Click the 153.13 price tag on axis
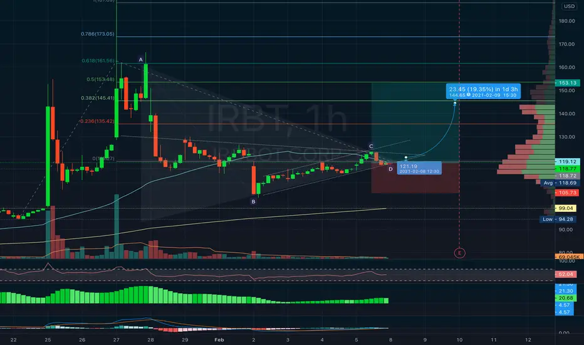 567,83
